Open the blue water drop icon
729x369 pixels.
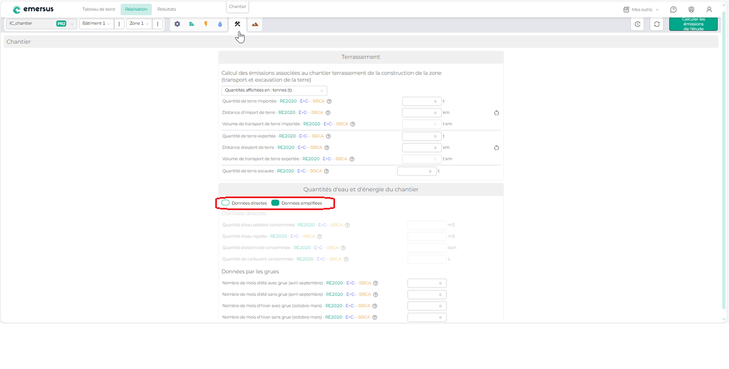[220, 24]
